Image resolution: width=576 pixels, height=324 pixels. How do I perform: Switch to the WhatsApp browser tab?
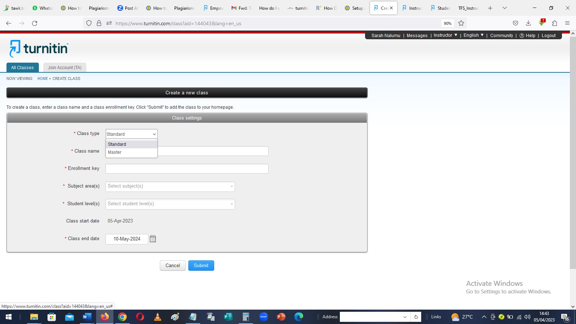click(x=42, y=8)
